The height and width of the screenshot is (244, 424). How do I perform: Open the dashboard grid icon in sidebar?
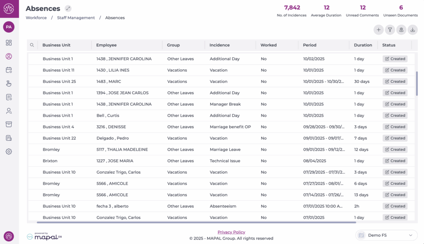(9, 43)
